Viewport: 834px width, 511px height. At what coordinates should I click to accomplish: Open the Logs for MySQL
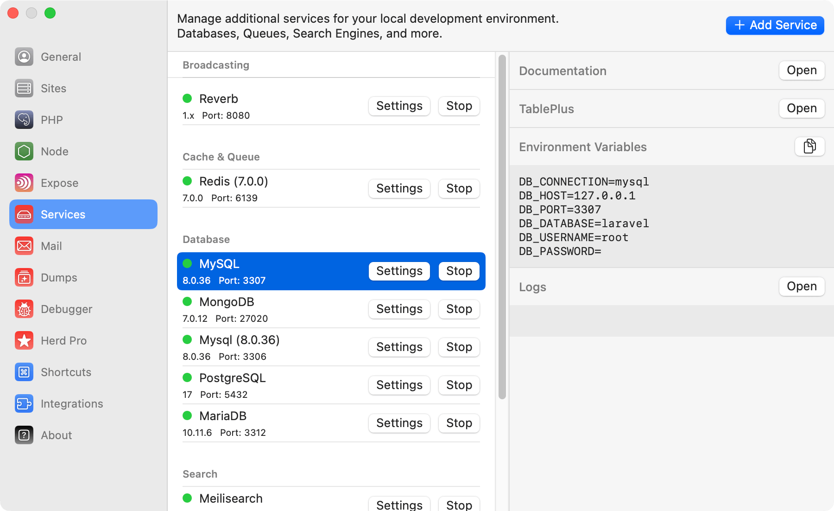802,287
